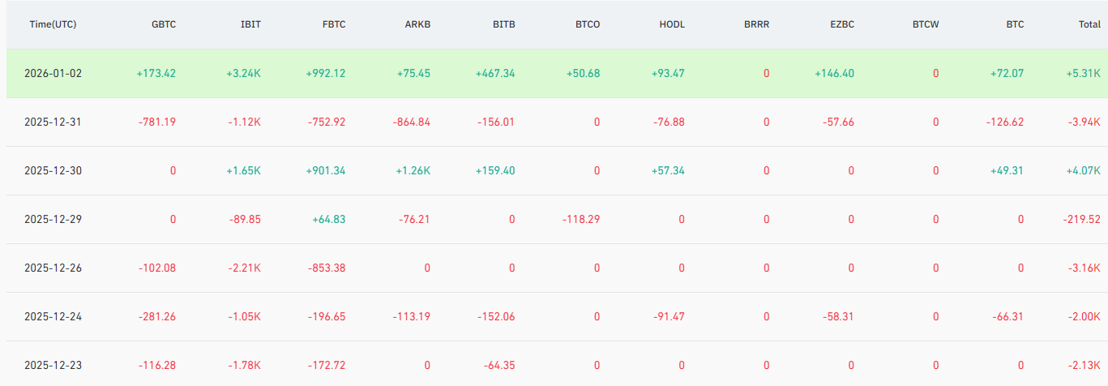Click the FBTC column header
This screenshot has width=1108, height=386.
click(333, 24)
